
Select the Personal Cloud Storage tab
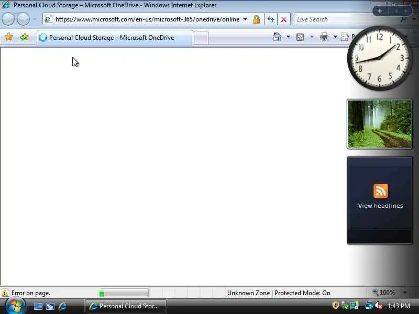pos(115,38)
